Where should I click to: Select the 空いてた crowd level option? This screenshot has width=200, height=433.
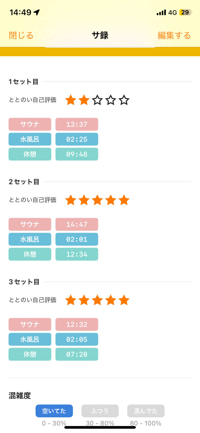click(x=54, y=411)
